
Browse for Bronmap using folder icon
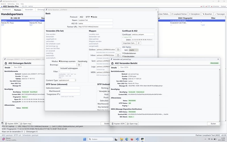pos(75,65)
